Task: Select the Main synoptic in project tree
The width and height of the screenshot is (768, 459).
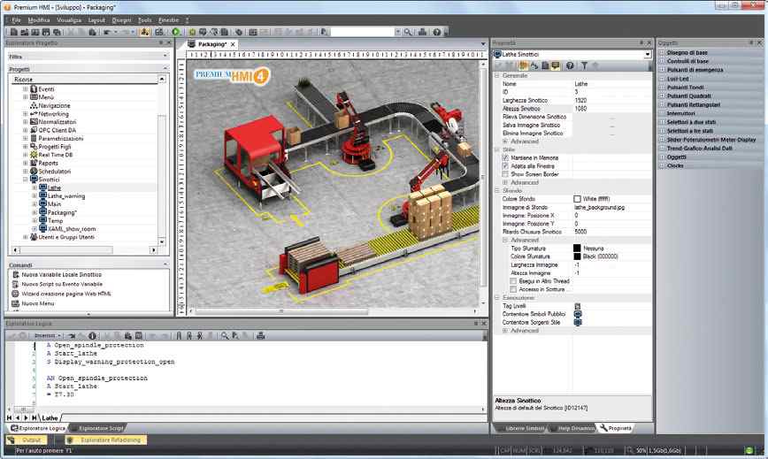Action: tap(56, 204)
